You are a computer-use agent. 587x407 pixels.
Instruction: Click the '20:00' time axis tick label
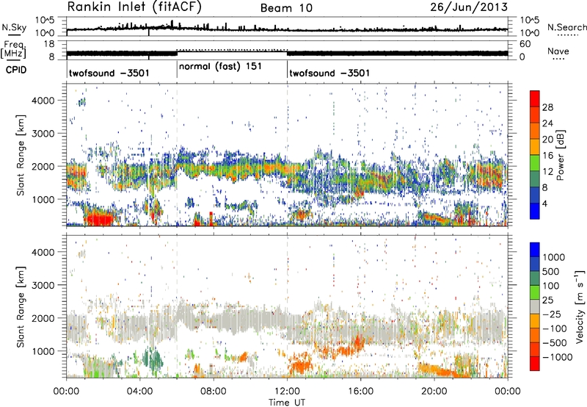click(x=434, y=392)
